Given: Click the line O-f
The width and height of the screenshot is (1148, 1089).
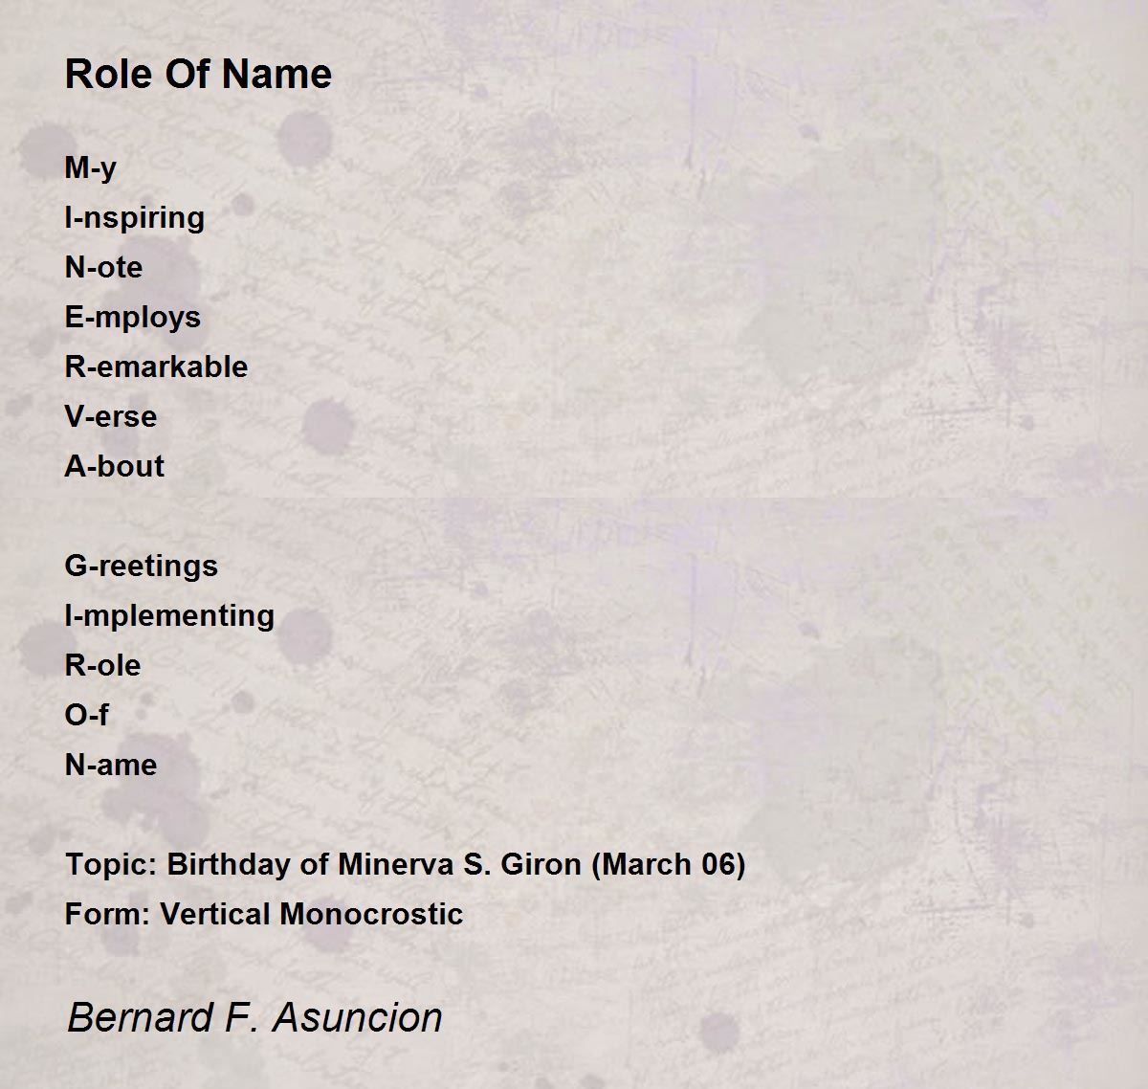Looking at the screenshot, I should coord(86,715).
